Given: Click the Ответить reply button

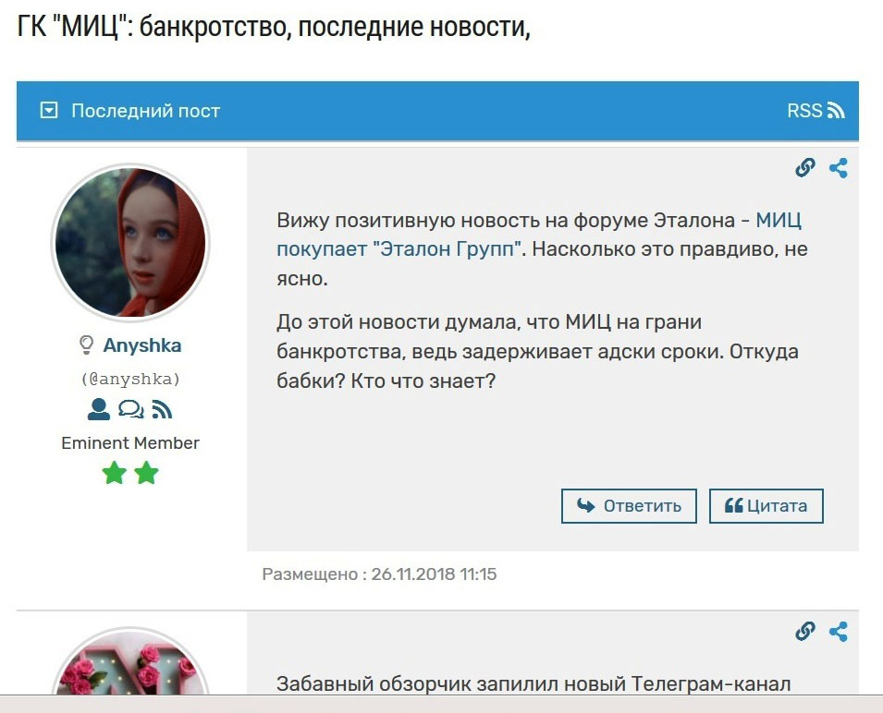Looking at the screenshot, I should pos(629,506).
